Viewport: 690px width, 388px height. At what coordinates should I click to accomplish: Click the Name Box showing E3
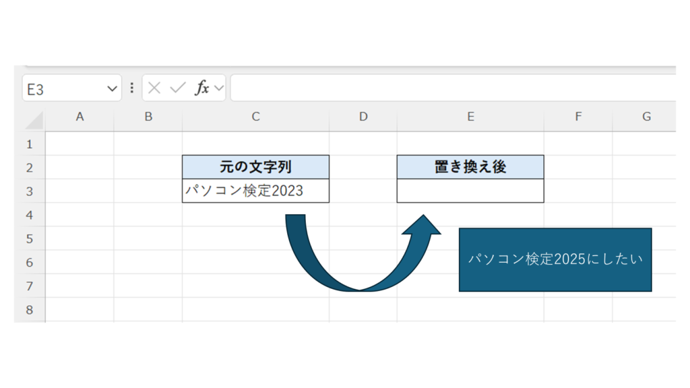click(x=64, y=88)
